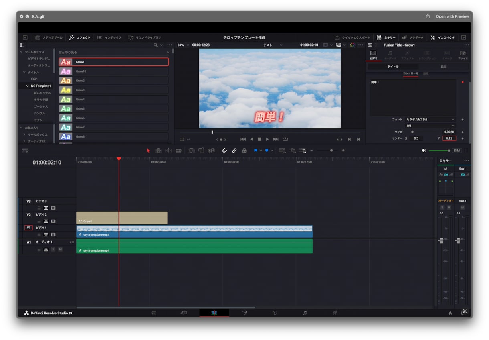
Task: Click the サイズ value field 0.0928
Action: pos(449,132)
